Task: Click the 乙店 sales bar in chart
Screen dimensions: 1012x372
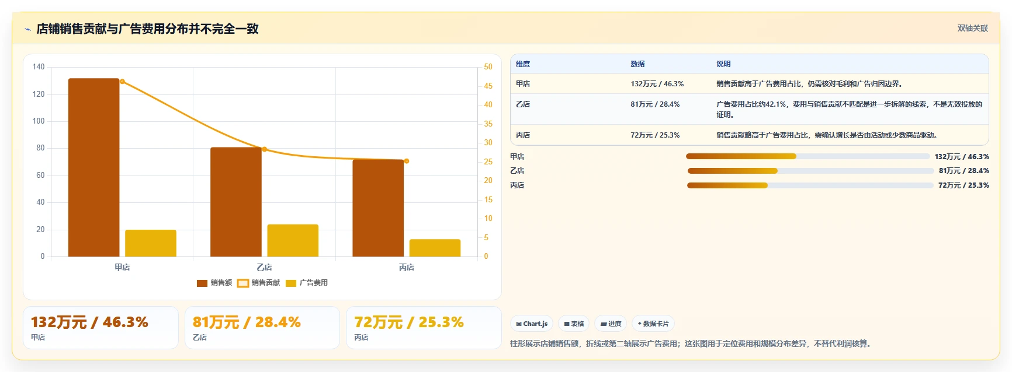Action: click(x=236, y=202)
